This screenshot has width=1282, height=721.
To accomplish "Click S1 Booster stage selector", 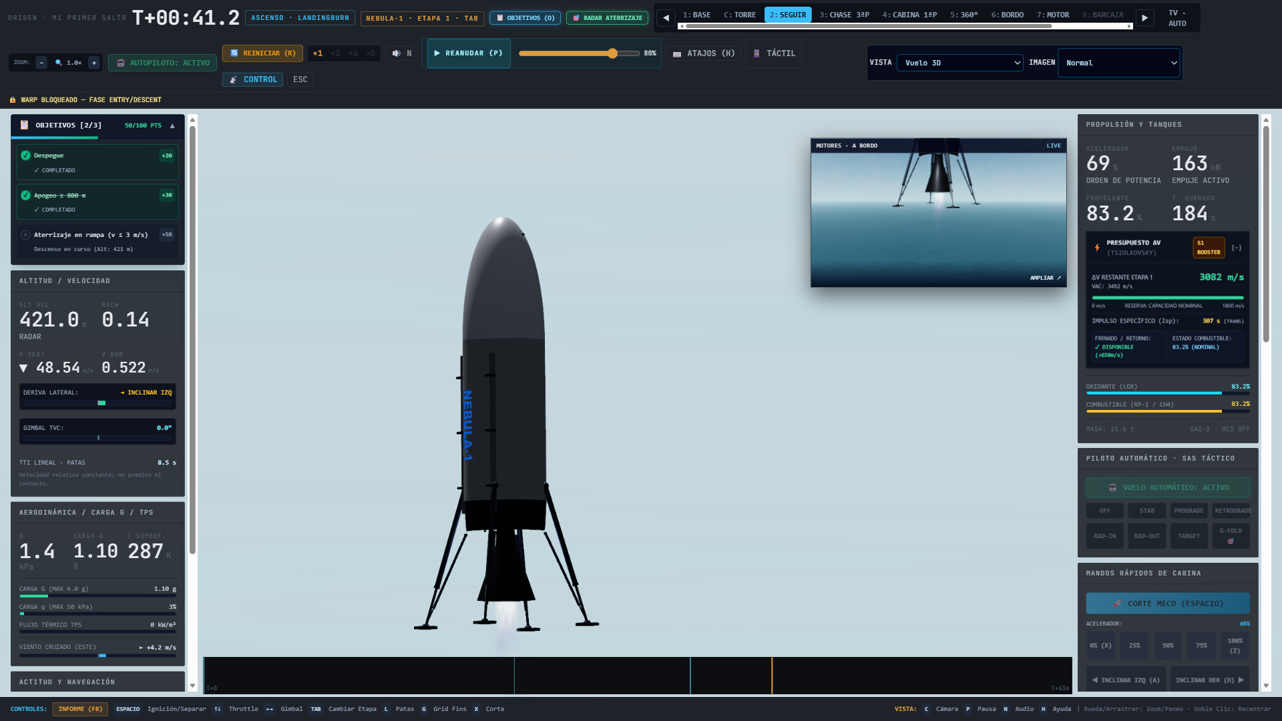I will [1209, 248].
